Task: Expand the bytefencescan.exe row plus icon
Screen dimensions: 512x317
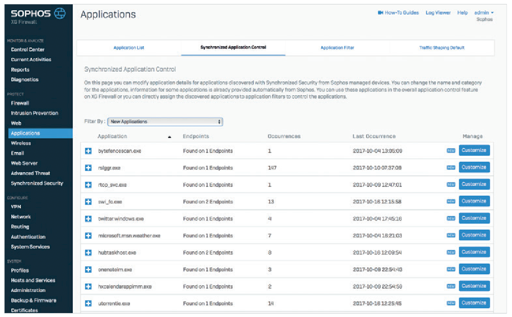Action: click(x=88, y=151)
